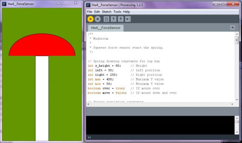
Task: Click the Export applet icon
Action: [128, 19]
